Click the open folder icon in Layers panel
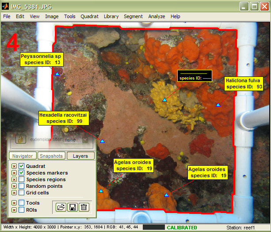This screenshot has width=271, height=232. pos(61,206)
